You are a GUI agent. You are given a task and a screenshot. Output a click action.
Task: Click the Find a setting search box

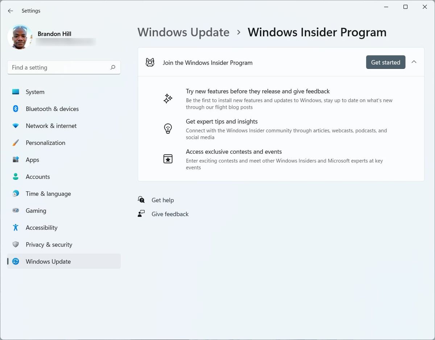click(x=64, y=67)
